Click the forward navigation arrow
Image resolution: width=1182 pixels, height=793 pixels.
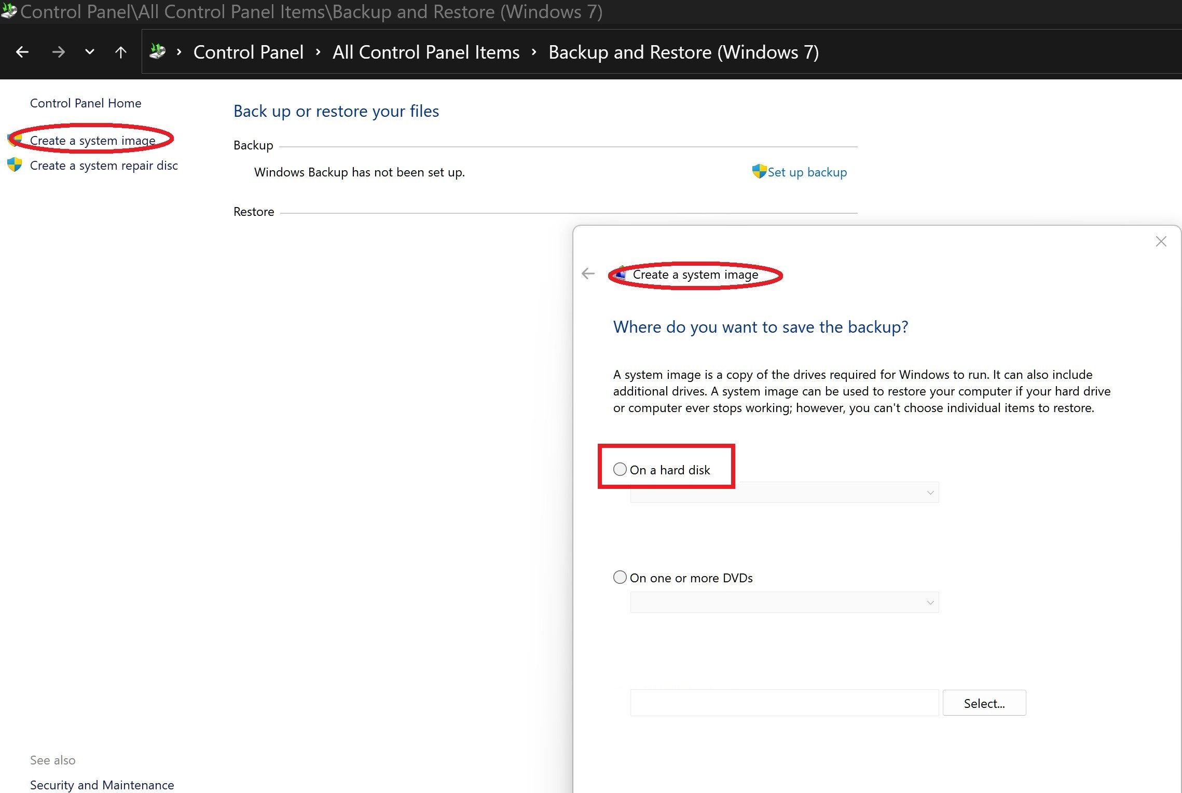59,52
